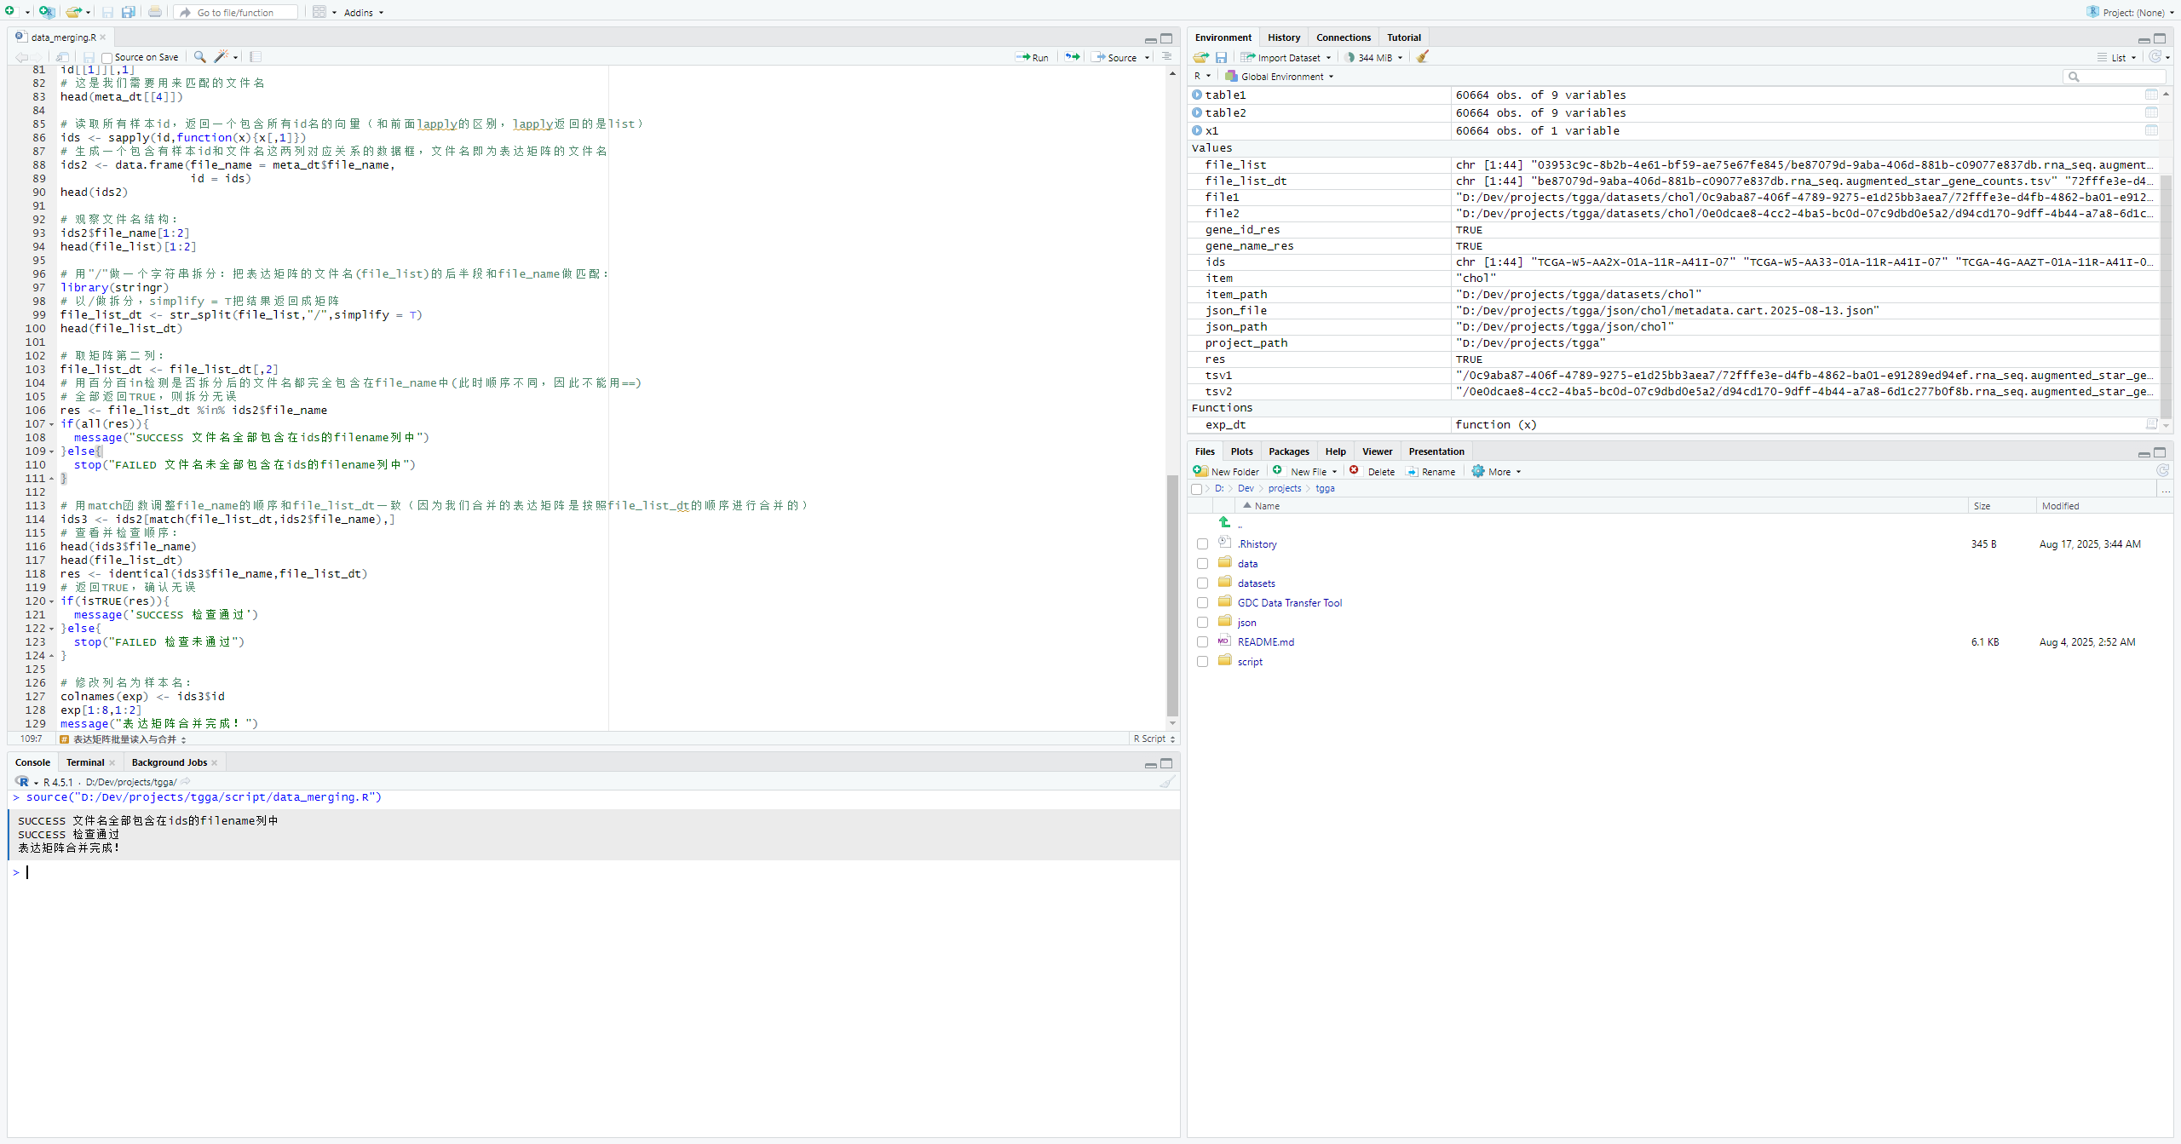Screen dimensions: 2181x1144
Task: Click the editor vertical scrollbar thumb
Action: 1172,594
